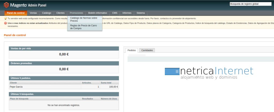Viewport: 274px width, 112px height.
Task: Open the Boletín informativo menu
Action: (x=98, y=13)
